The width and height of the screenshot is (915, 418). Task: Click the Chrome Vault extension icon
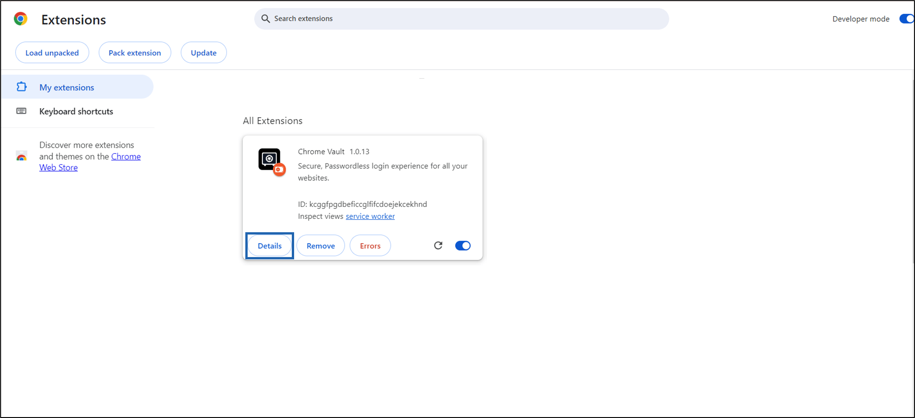(x=272, y=162)
